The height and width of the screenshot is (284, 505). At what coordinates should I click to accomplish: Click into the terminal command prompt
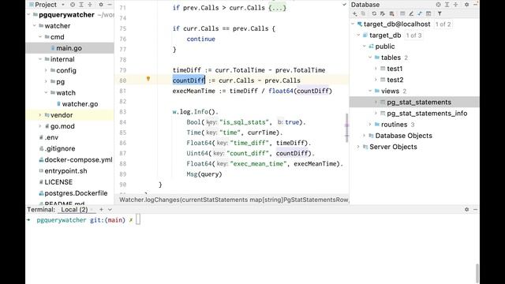(138, 220)
